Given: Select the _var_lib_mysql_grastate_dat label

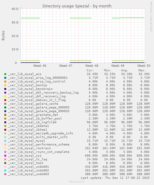Looking at the screenshot, I should 33,115.
